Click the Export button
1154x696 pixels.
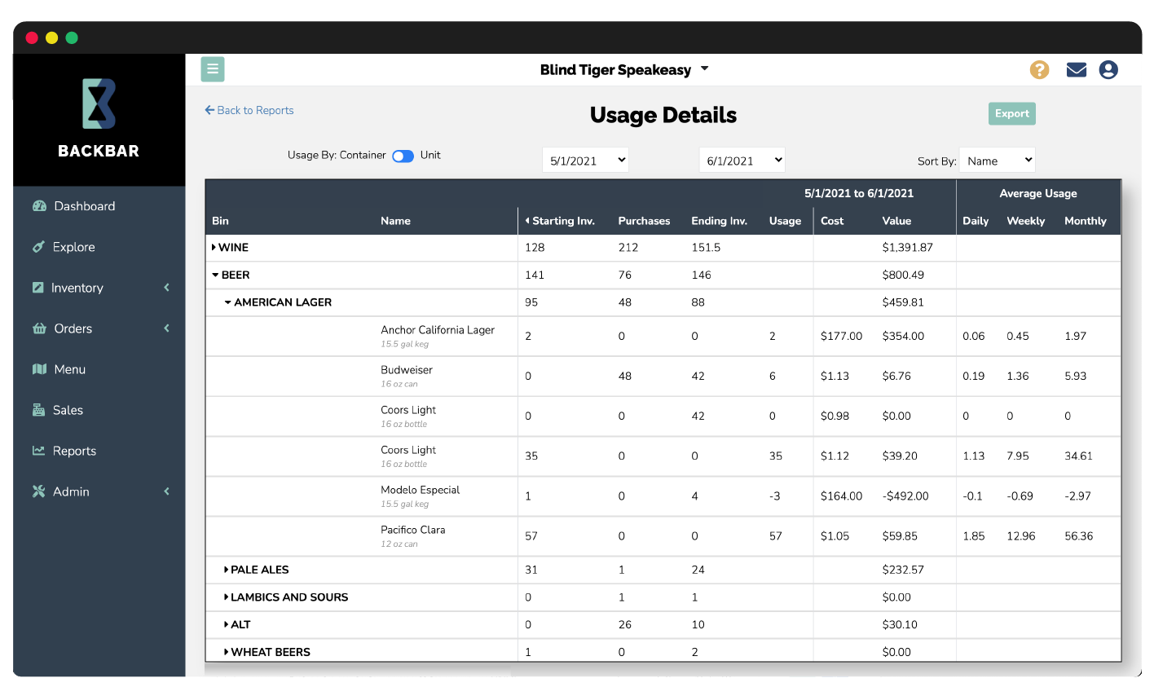click(1011, 113)
